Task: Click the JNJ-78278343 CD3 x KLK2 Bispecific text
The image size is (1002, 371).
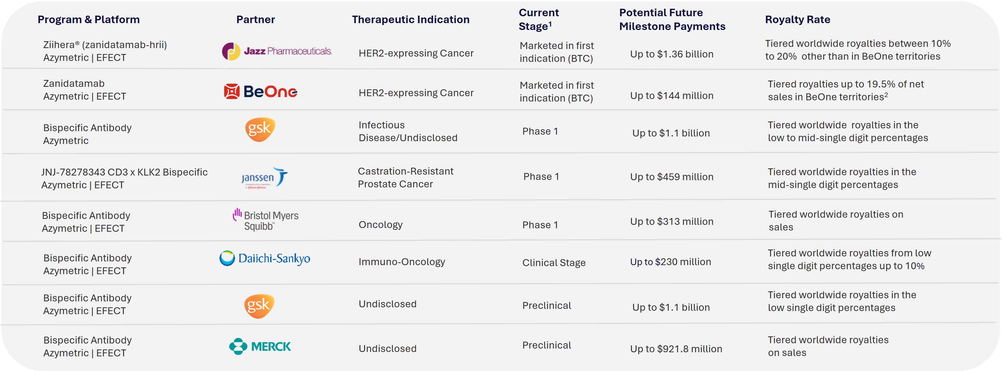Action: (x=125, y=172)
